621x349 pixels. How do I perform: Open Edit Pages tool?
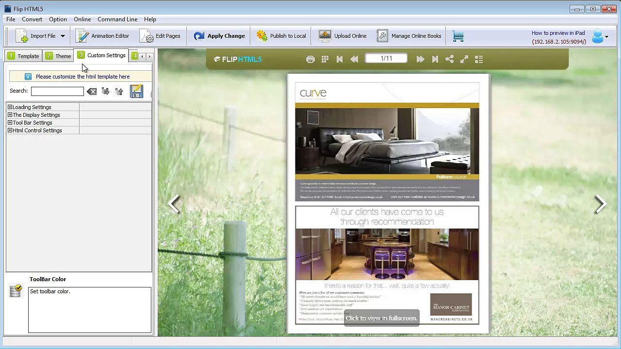coord(160,36)
